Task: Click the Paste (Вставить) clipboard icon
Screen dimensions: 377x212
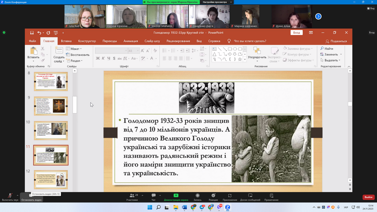Action: pyautogui.click(x=33, y=51)
